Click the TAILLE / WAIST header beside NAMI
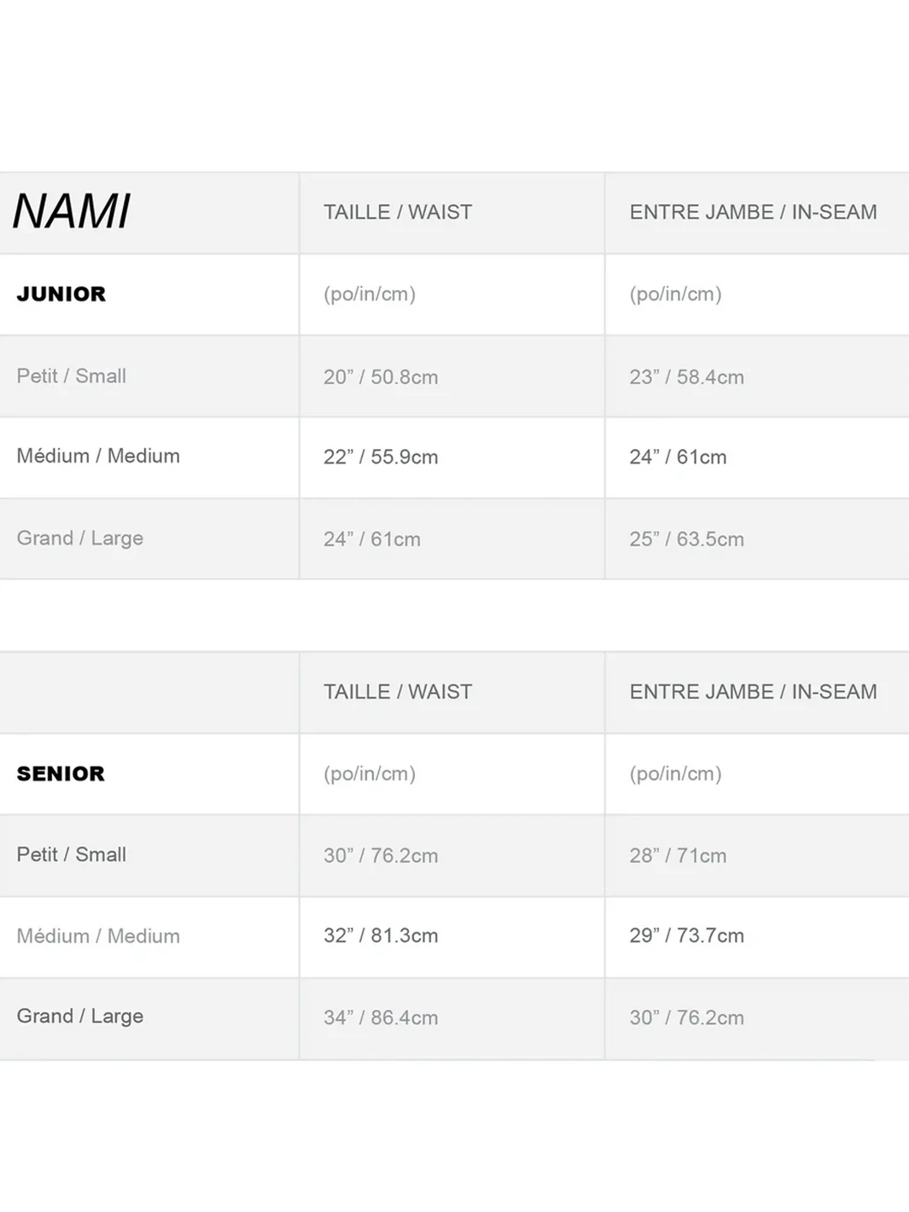 pyautogui.click(x=398, y=213)
